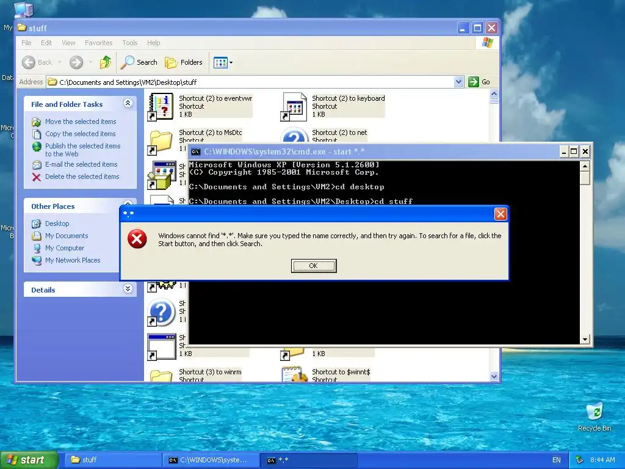Open Forward history dropdown arrow
This screenshot has width=625, height=469.
pyautogui.click(x=90, y=62)
